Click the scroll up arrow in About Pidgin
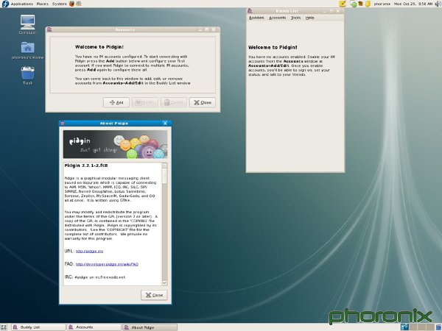The height and width of the screenshot is (331, 442). [164, 165]
